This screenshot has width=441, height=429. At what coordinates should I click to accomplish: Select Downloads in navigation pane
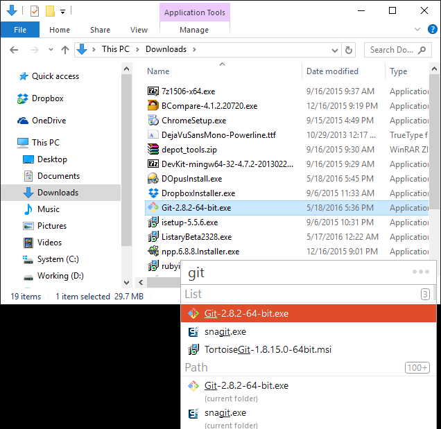pyautogui.click(x=61, y=193)
